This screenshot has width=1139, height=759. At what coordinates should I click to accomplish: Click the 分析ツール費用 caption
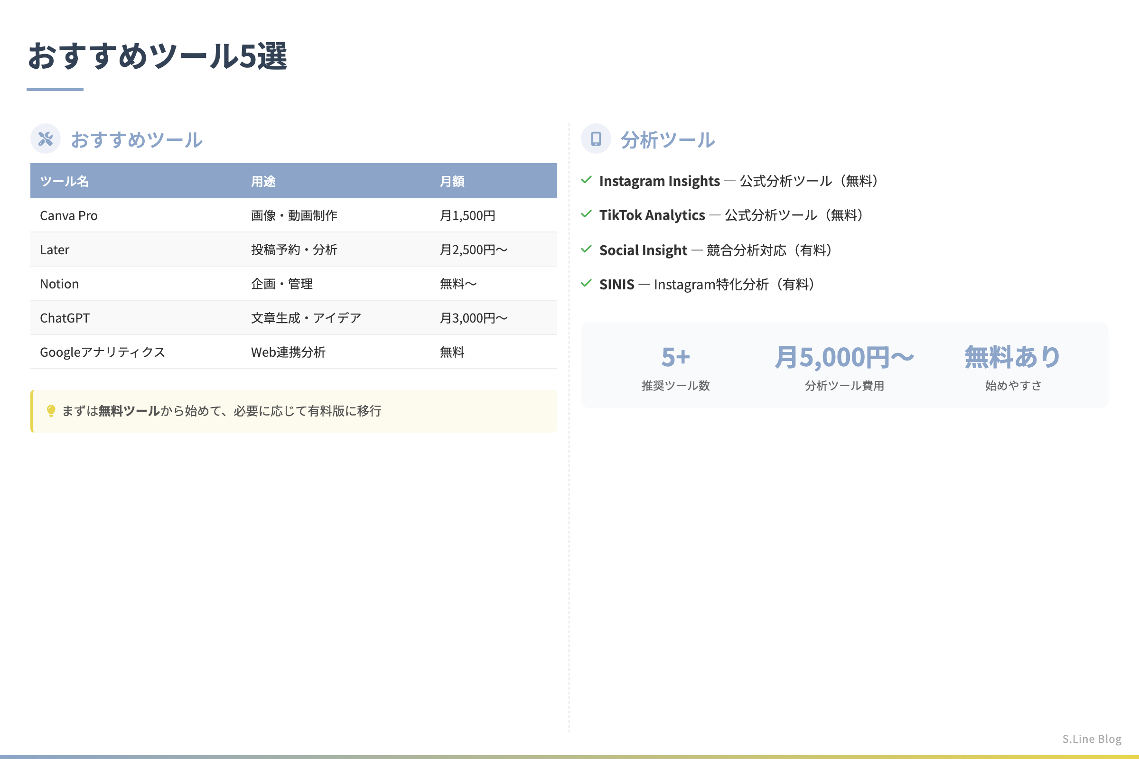click(844, 386)
